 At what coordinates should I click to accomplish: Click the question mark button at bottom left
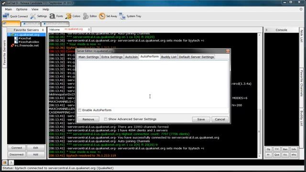coord(11,162)
